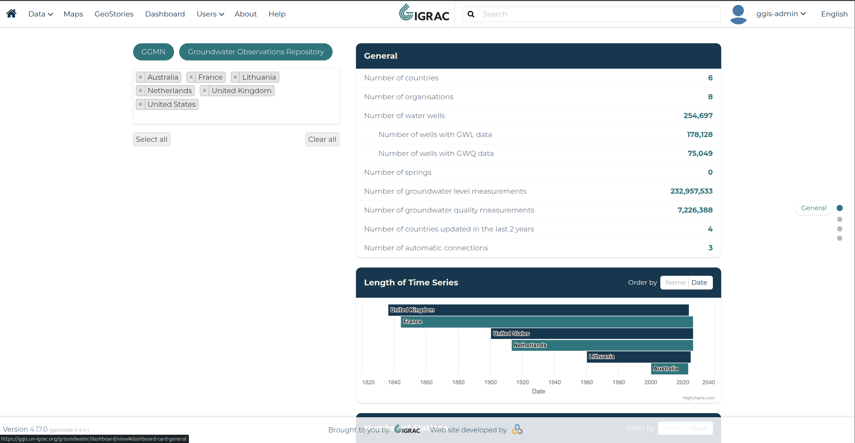Open the Maps menu item

tap(73, 14)
